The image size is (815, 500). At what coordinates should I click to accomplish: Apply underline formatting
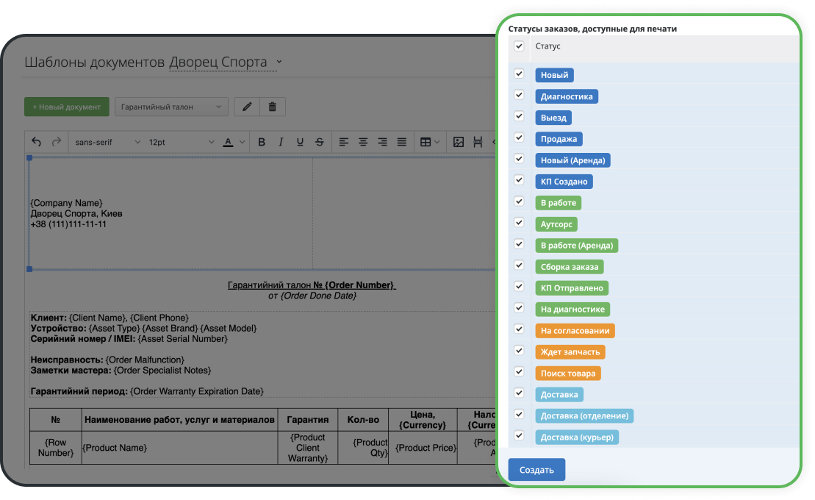tap(299, 142)
